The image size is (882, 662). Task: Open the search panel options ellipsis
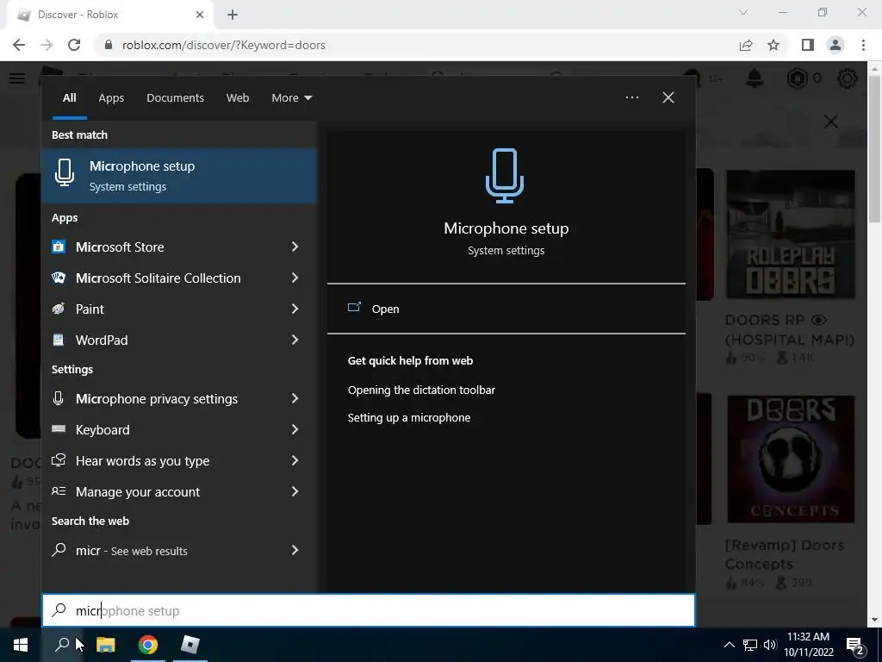click(x=632, y=97)
